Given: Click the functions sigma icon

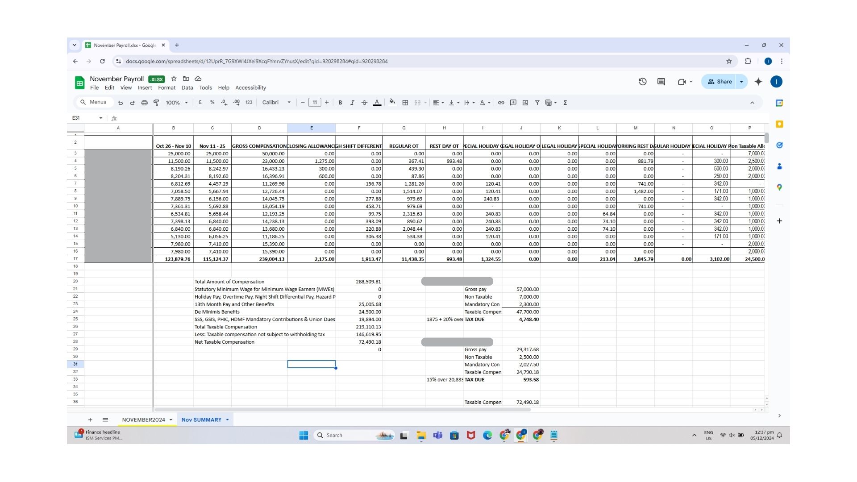Looking at the screenshot, I should [x=565, y=103].
